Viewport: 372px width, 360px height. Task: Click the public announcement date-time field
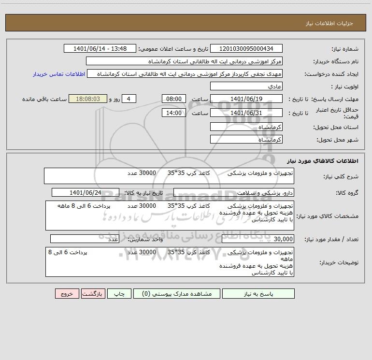coord(100,48)
